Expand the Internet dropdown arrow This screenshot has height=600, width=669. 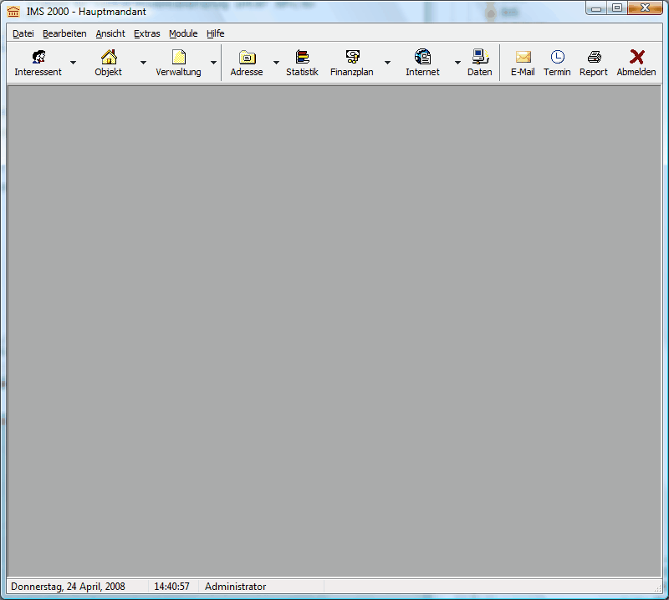457,63
